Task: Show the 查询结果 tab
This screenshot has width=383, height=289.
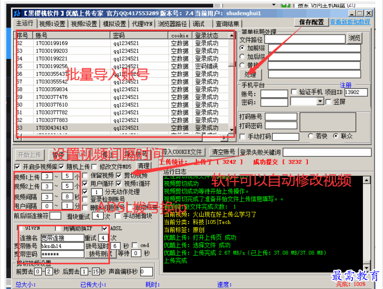Action: pos(227,24)
